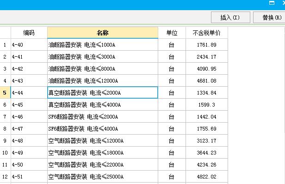Select row header number 9
This screenshot has width=285, height=184.
pos(5,141)
